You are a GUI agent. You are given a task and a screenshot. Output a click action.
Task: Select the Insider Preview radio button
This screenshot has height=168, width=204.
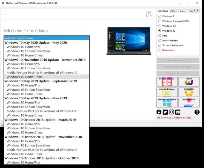point(160,41)
